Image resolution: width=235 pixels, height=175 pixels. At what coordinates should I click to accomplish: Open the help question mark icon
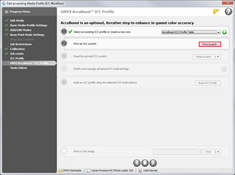(228, 12)
